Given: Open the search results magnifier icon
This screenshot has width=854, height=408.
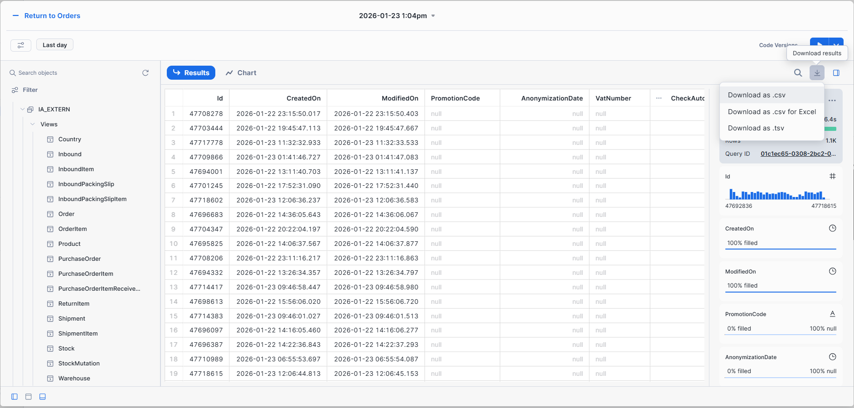Looking at the screenshot, I should tap(798, 73).
